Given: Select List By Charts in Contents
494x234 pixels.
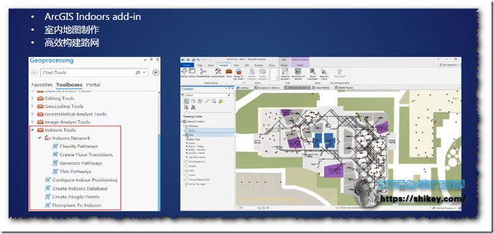Looking at the screenshot, I should coord(186,107).
